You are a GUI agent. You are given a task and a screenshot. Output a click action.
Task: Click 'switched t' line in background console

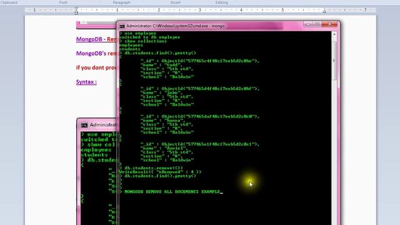(x=99, y=139)
